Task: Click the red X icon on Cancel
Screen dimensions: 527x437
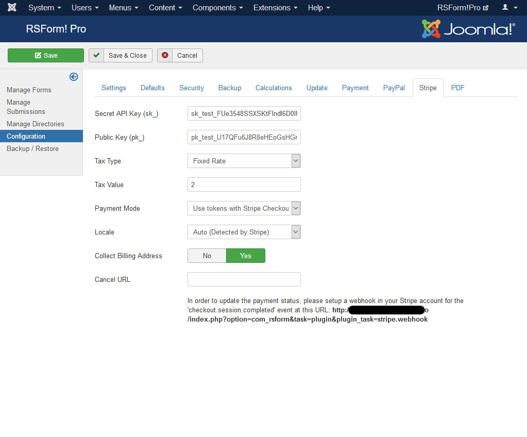Action: tap(165, 55)
